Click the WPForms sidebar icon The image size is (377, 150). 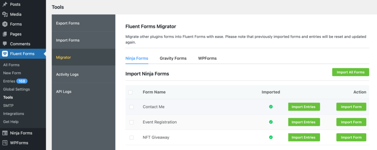click(5, 143)
